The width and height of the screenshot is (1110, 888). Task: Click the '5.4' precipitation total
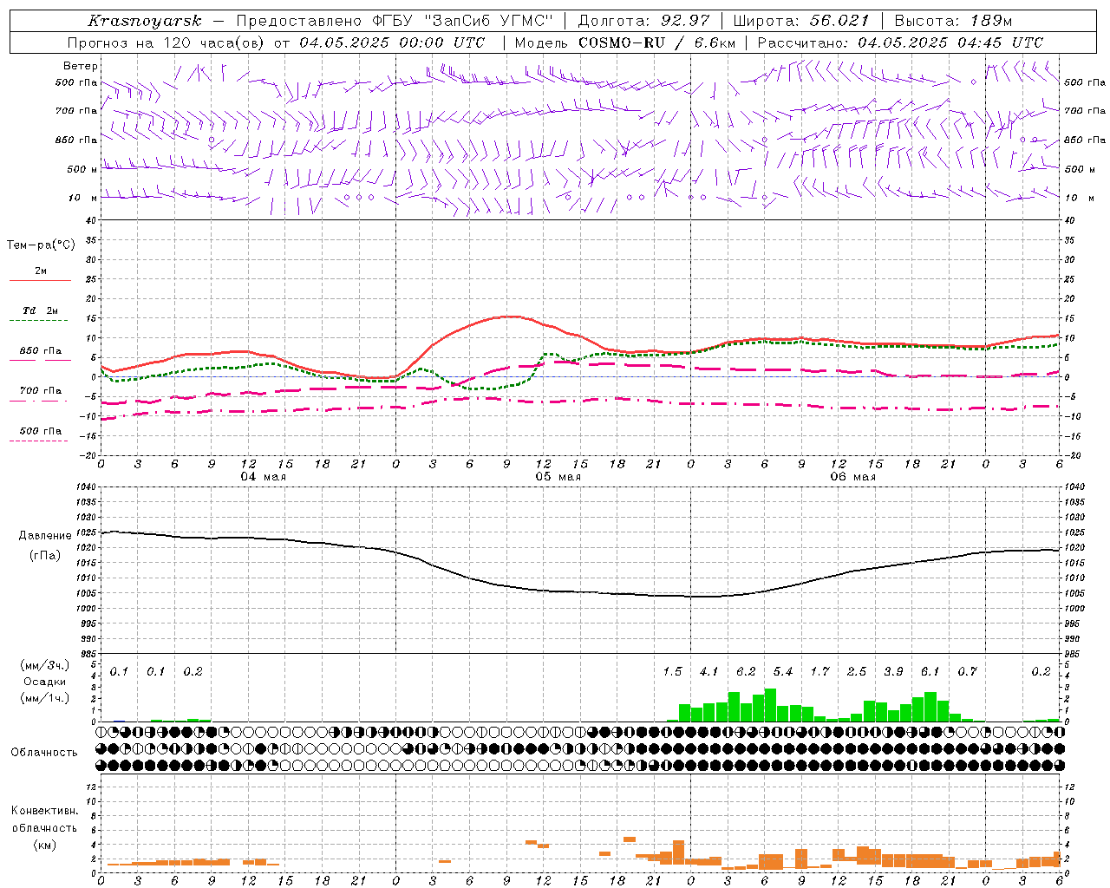783,672
